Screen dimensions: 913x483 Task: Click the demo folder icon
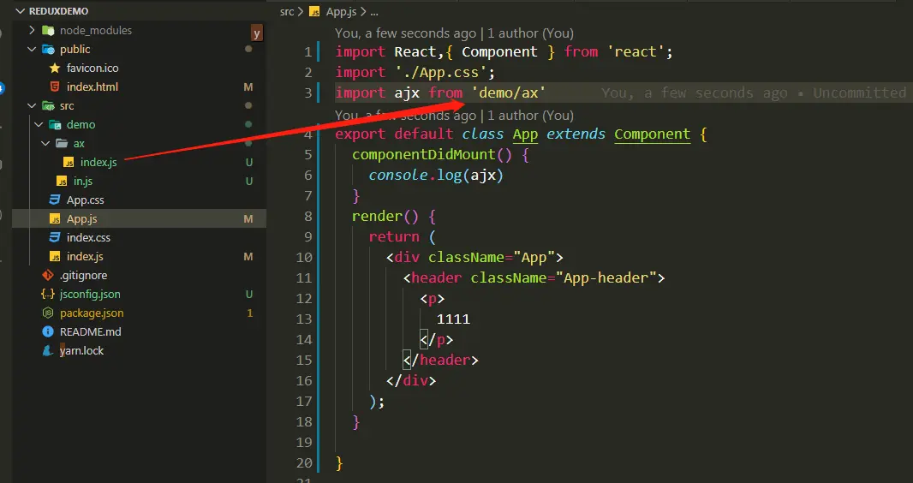tap(56, 124)
